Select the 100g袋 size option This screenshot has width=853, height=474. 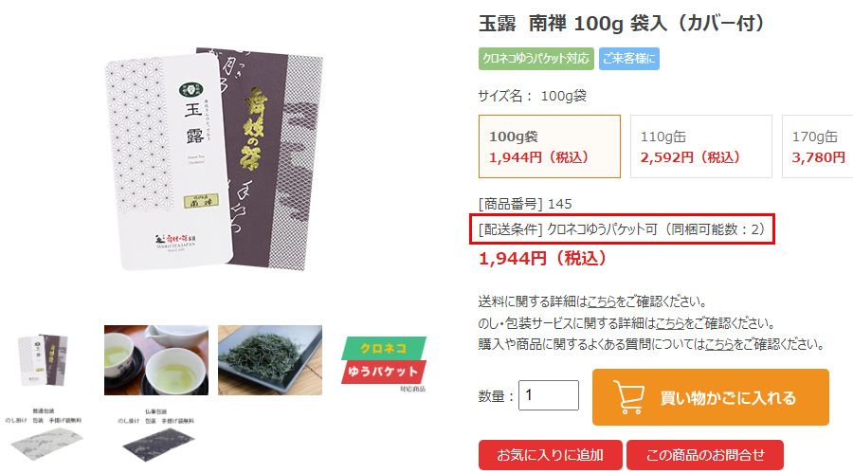tap(550, 146)
